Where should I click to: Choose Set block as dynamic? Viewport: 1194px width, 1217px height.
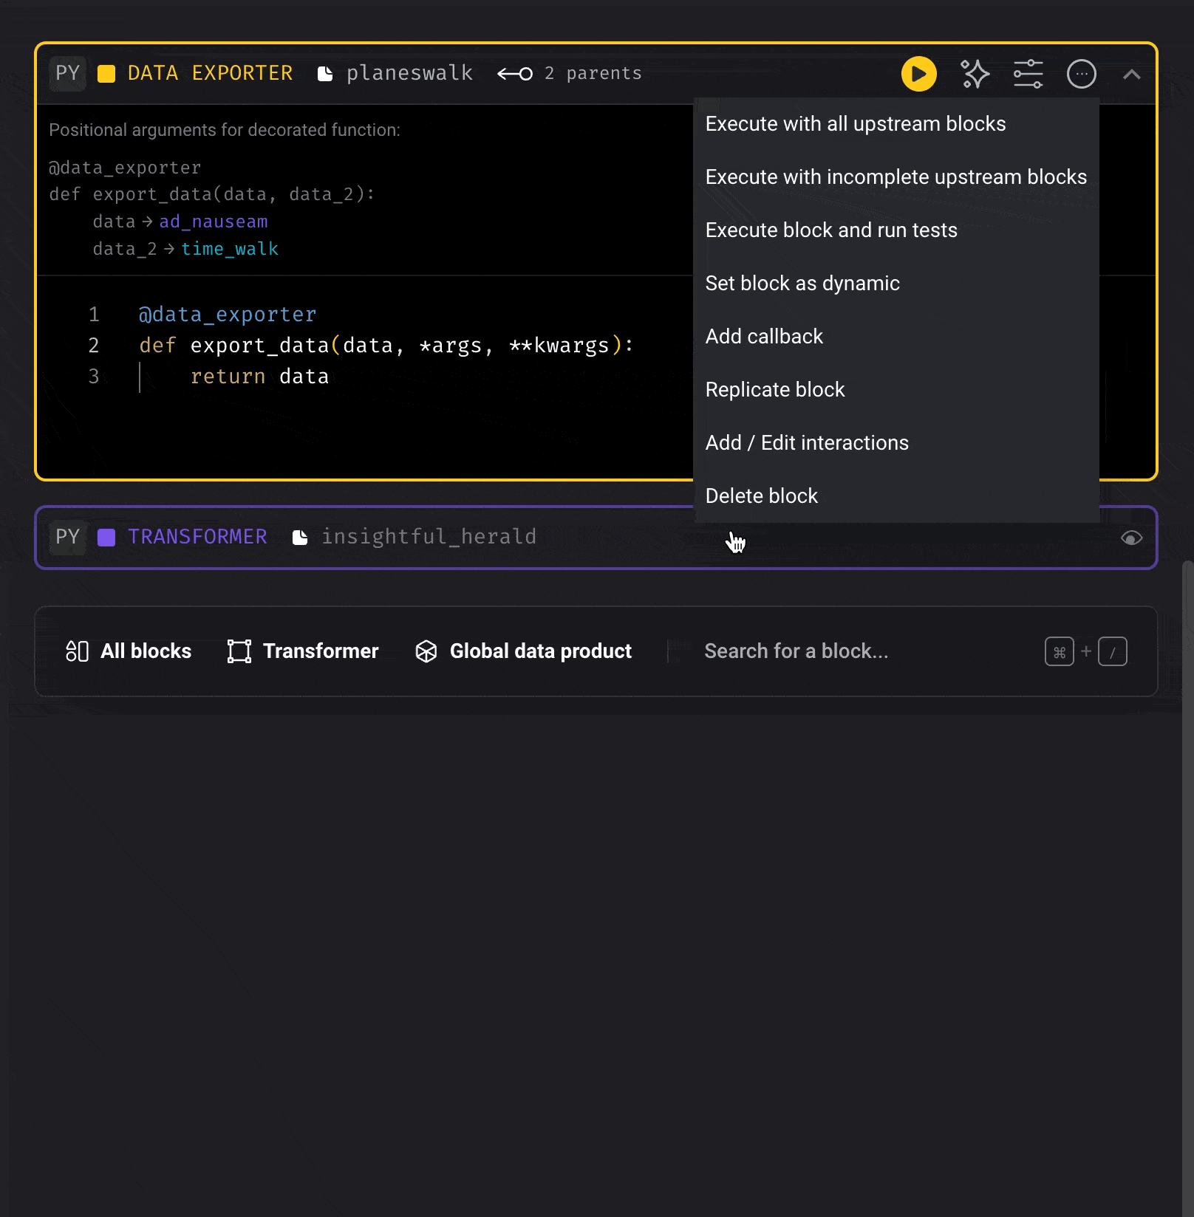click(896, 284)
